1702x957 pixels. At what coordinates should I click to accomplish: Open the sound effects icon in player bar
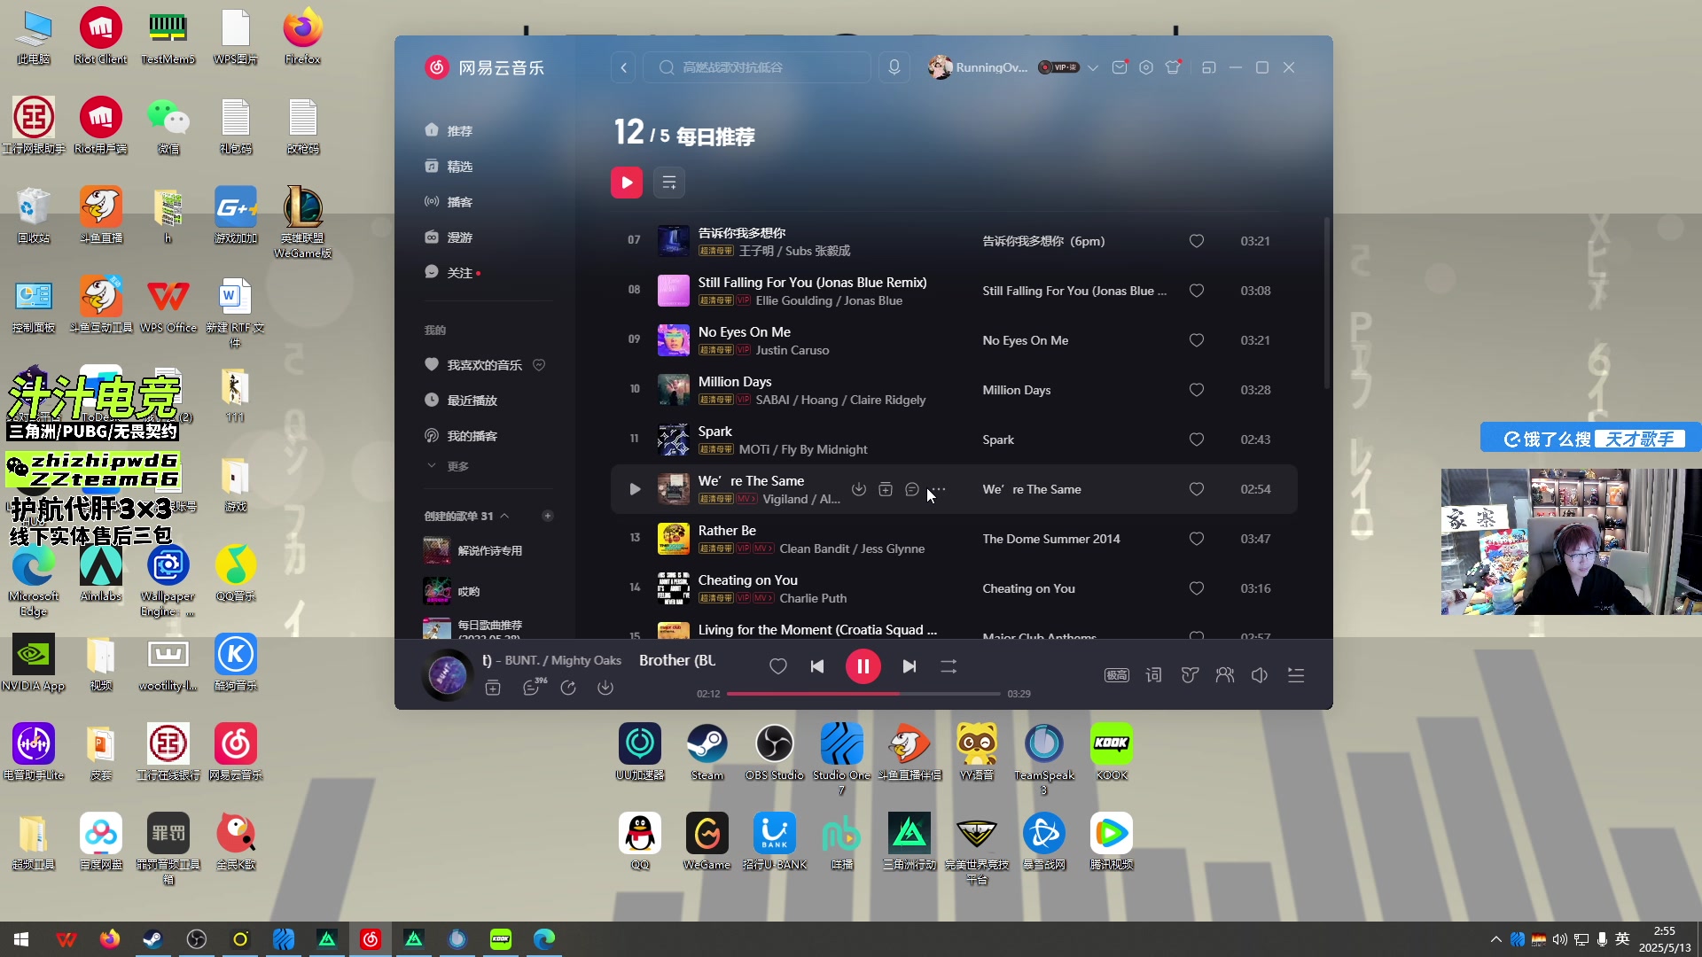pyautogui.click(x=1190, y=675)
